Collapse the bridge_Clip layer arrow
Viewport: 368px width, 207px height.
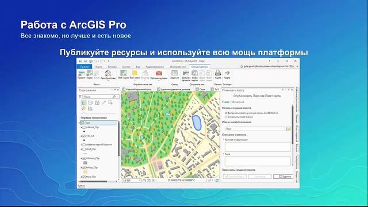point(82,168)
